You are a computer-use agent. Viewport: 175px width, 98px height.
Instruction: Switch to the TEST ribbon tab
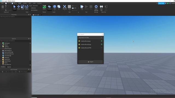30,3
